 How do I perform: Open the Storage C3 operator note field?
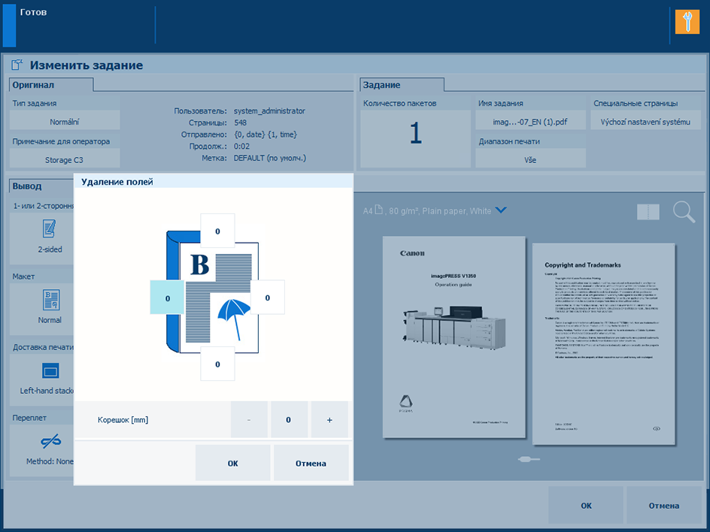65,159
